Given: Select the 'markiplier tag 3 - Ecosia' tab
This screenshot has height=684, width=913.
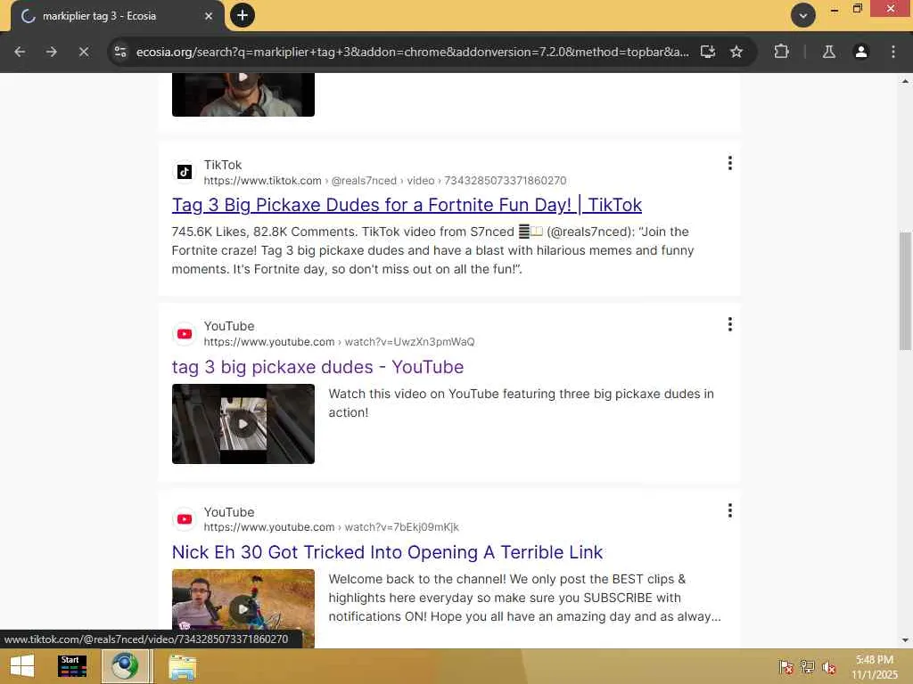Looking at the screenshot, I should [117, 16].
